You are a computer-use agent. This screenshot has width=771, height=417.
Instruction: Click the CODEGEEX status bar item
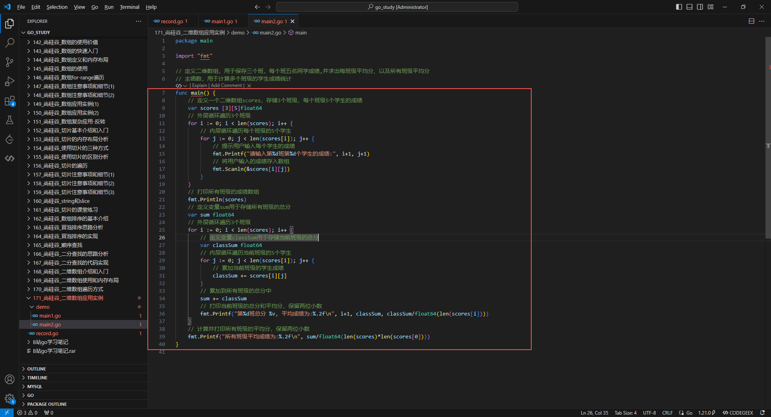point(738,413)
